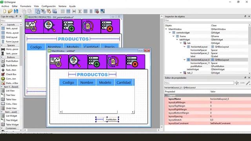Select tableWidget row in object inspector
Viewport: 251px width, 141px height.
pos(207,69)
